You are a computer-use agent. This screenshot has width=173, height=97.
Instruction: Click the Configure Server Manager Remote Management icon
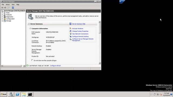pos(71,39)
